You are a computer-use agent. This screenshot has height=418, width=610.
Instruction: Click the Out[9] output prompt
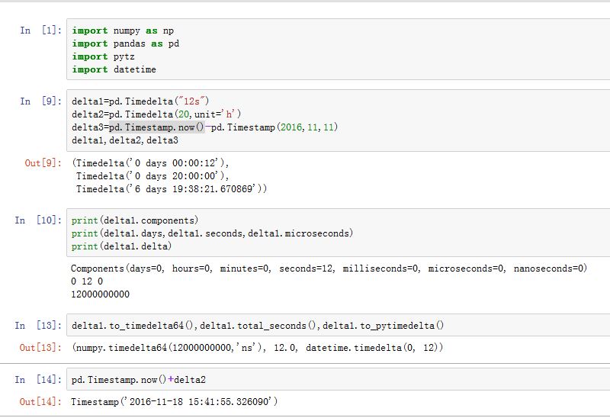coord(40,162)
